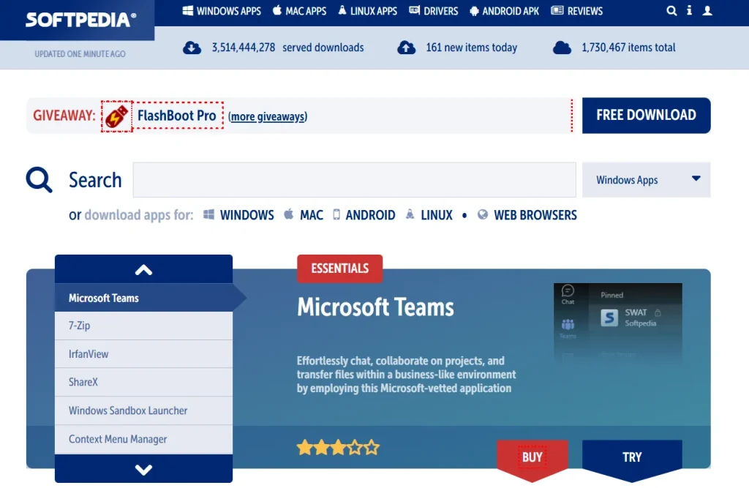Select Microsoft Teams in featured list
749x488 pixels.
point(144,298)
